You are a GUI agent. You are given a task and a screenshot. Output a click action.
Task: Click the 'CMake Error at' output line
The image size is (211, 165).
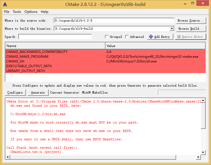(x=104, y=101)
